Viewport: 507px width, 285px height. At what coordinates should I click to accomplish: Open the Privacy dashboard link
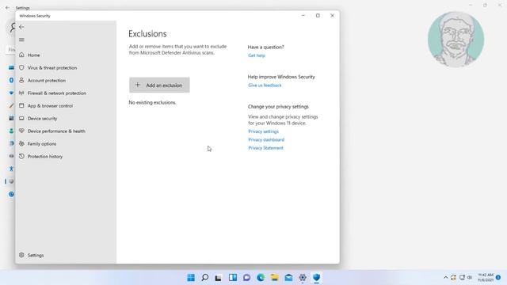[x=266, y=139]
